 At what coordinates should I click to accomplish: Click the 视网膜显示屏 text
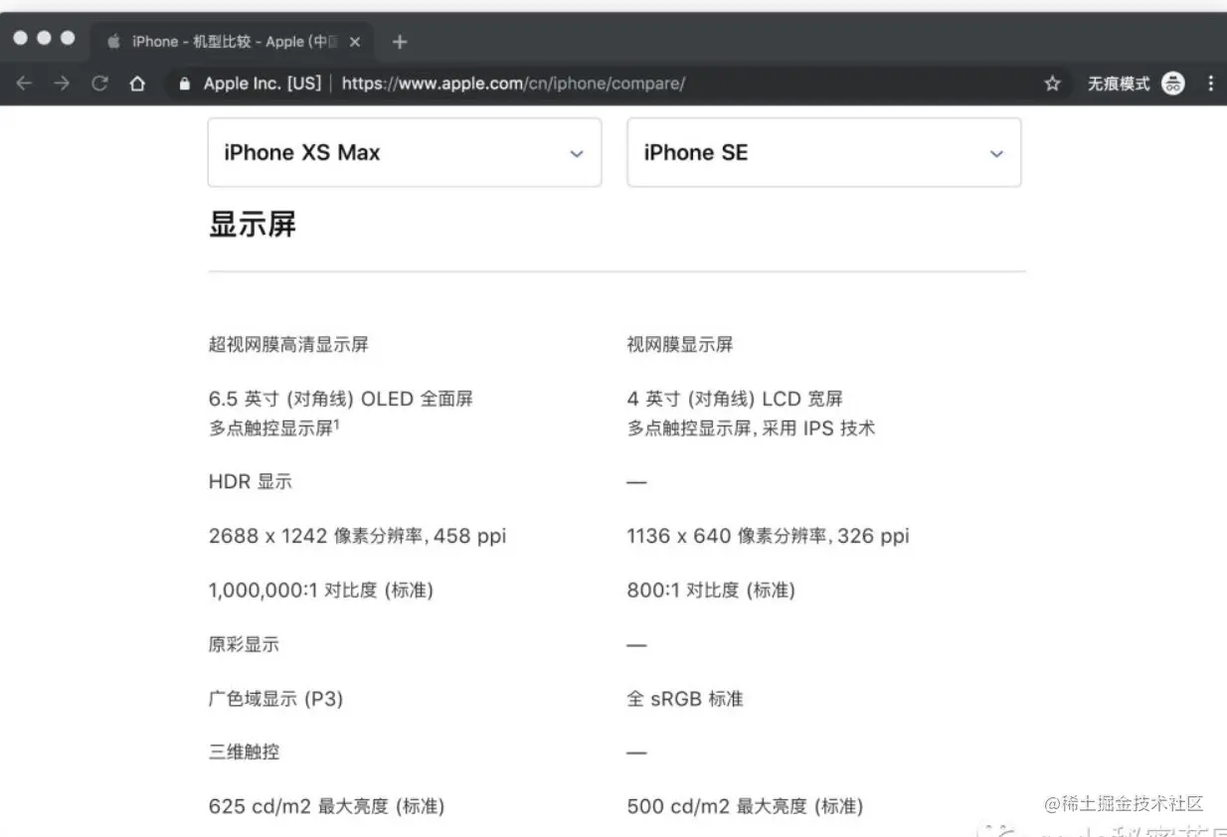pyautogui.click(x=680, y=345)
